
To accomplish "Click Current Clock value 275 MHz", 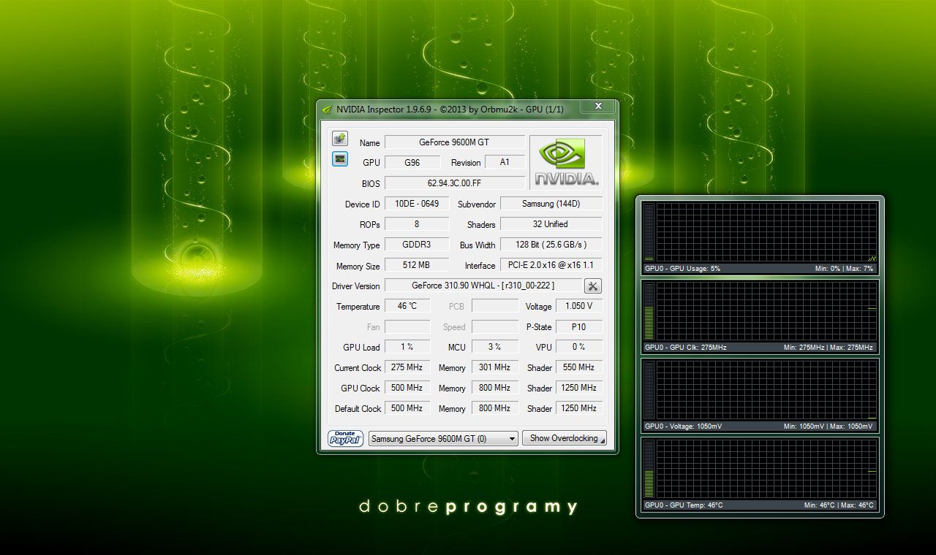I will click(x=407, y=367).
